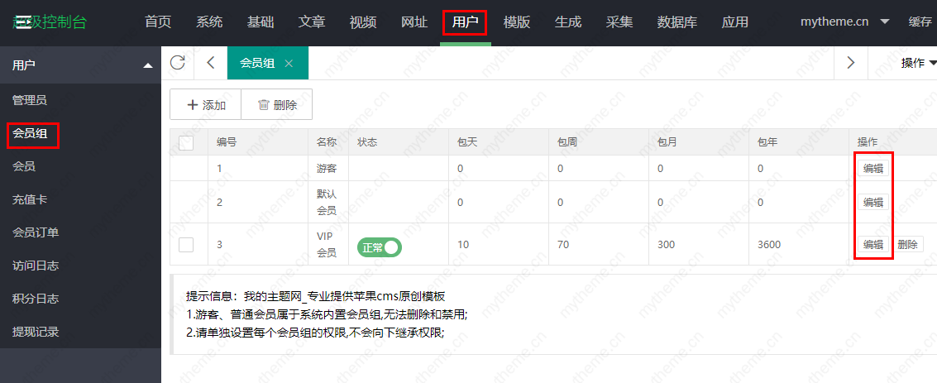The height and width of the screenshot is (383, 937).
Task: Close the 会员组 tab with X icon
Action: (289, 63)
